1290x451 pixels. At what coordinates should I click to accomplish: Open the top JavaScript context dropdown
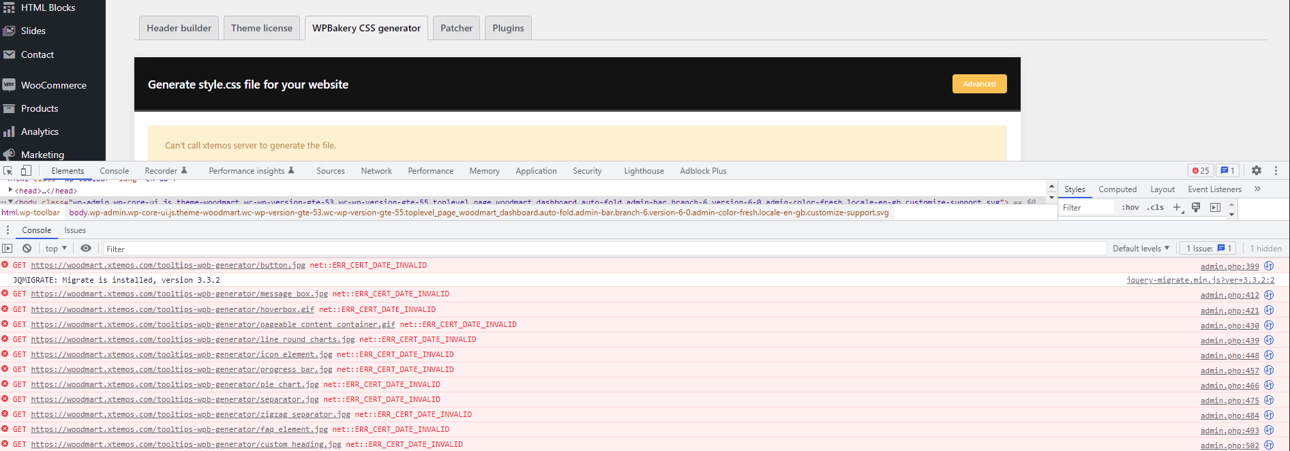[56, 248]
